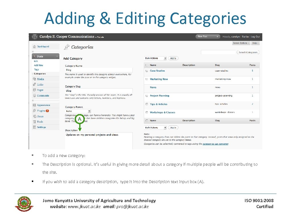Open the Dashboard via its house icon
Viewport: 291px width, 218px height.
pyautogui.click(x=34, y=47)
